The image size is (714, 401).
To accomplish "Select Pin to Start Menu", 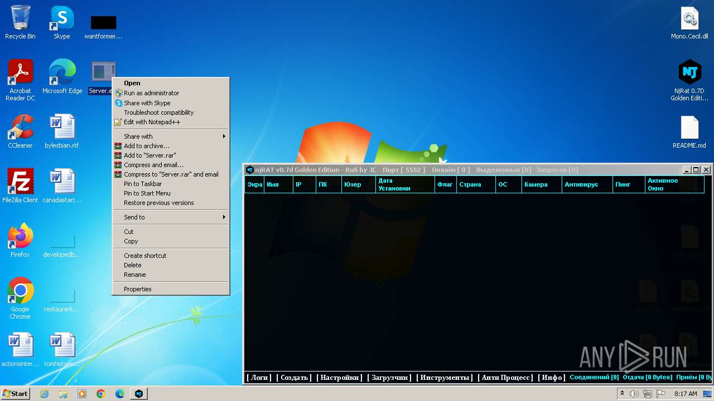I will [x=171, y=193].
